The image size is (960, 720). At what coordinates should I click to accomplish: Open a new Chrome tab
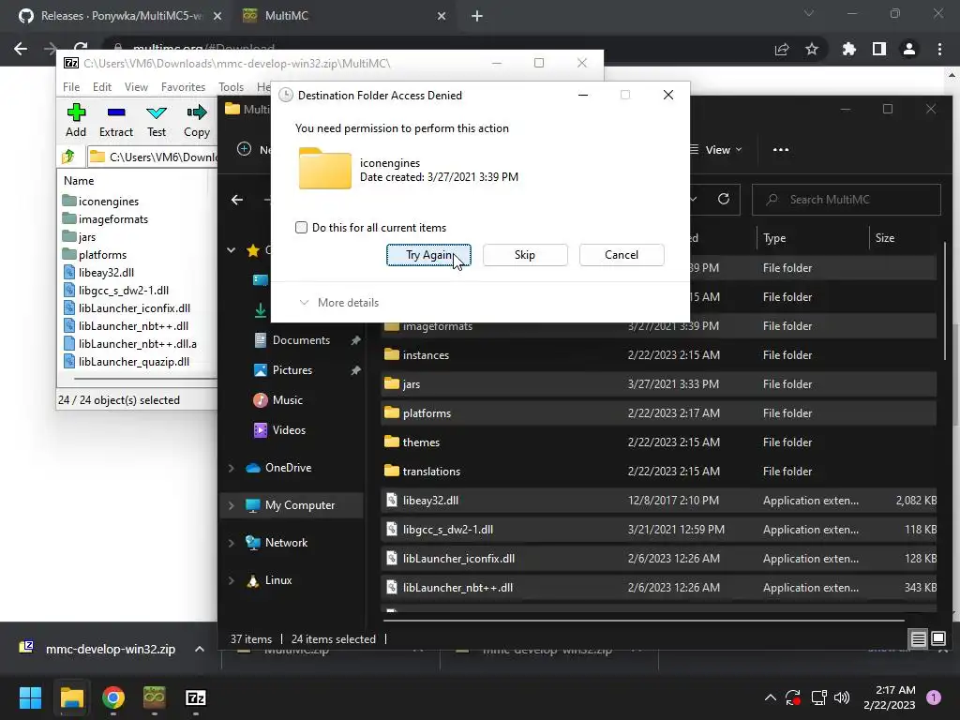477,17
